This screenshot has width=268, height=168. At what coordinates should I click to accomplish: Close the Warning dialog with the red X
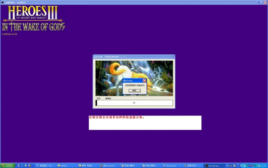point(144,81)
